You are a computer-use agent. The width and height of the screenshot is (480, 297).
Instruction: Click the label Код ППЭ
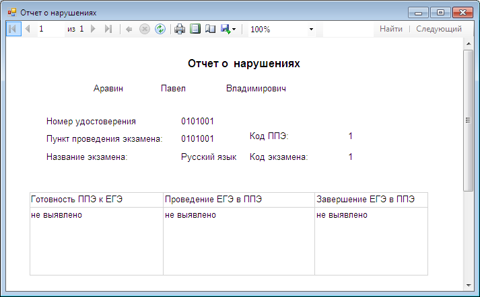pos(269,136)
